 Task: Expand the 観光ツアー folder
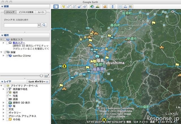pos(3,43)
